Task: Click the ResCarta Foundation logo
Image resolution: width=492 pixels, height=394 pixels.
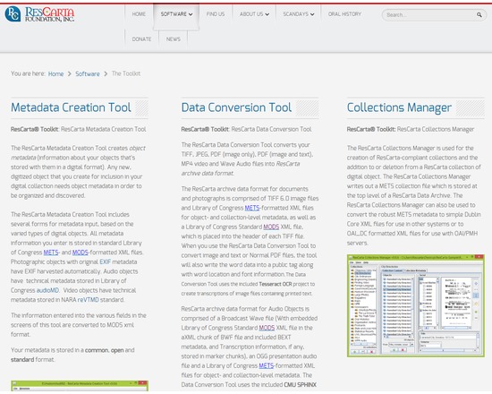Action: coord(39,14)
